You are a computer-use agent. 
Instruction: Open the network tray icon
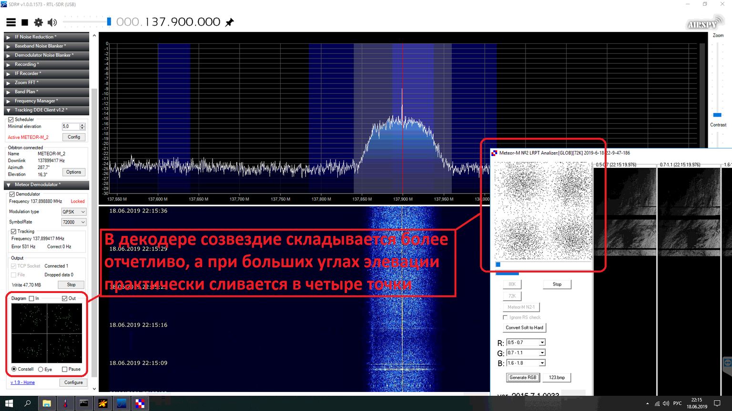(657, 404)
